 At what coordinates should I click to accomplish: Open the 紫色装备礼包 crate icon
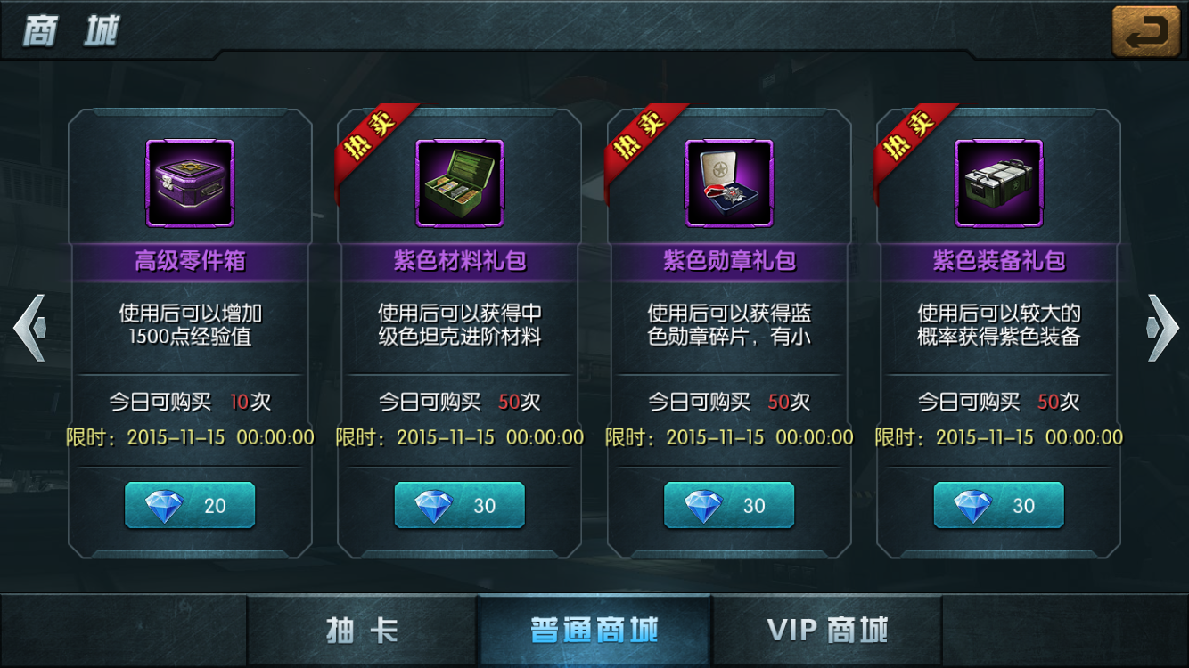click(x=999, y=183)
